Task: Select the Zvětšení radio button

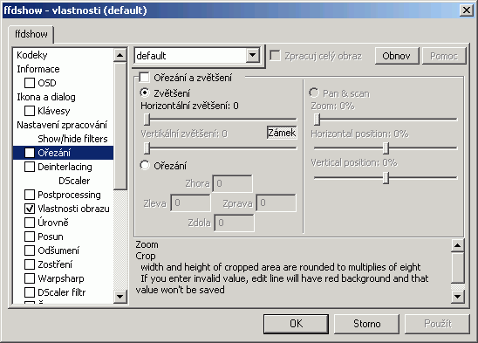Action: pyautogui.click(x=145, y=93)
